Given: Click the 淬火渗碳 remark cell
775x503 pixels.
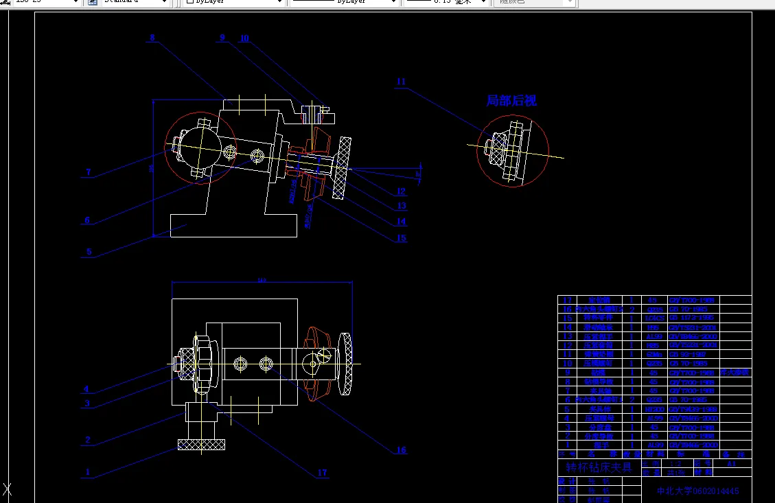Looking at the screenshot, I should click(735, 373).
